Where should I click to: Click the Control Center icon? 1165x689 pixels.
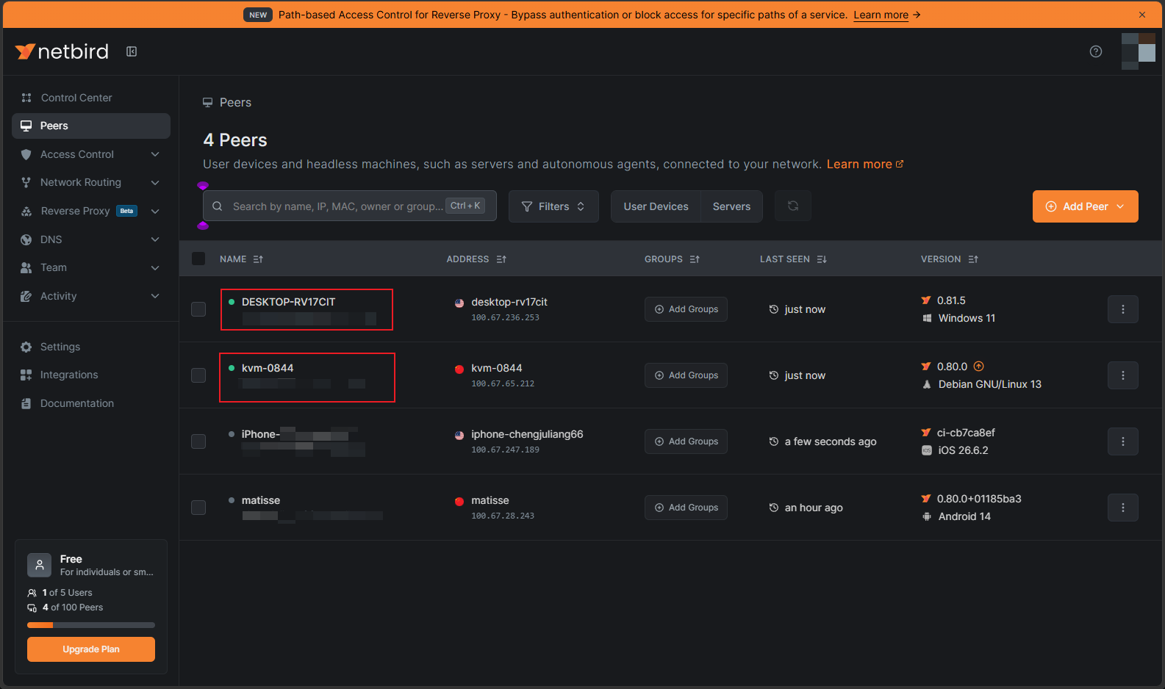26,98
